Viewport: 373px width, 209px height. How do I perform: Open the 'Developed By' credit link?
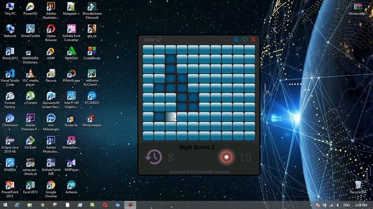click(199, 172)
